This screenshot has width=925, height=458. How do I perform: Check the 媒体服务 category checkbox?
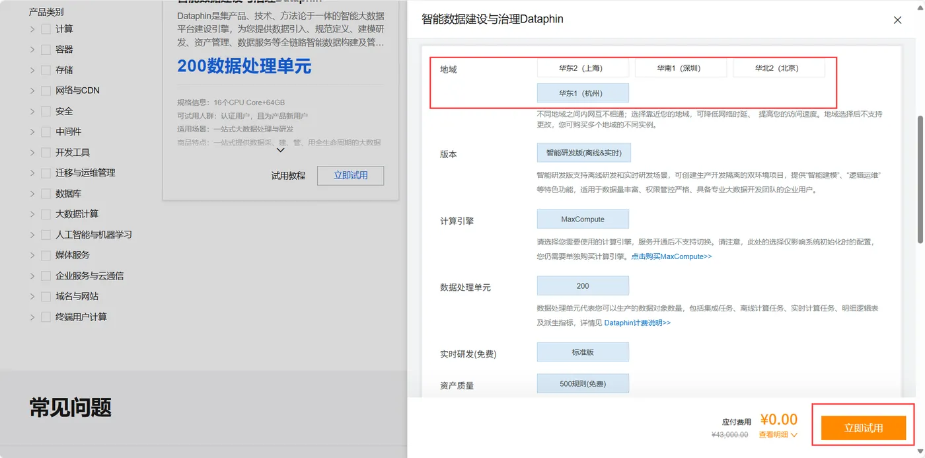[x=46, y=255]
